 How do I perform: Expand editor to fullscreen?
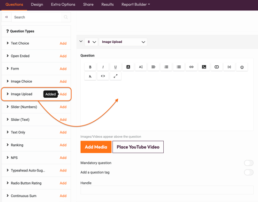click(x=115, y=76)
